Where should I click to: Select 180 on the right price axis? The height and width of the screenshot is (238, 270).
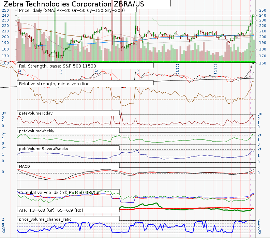(x=262, y=49)
